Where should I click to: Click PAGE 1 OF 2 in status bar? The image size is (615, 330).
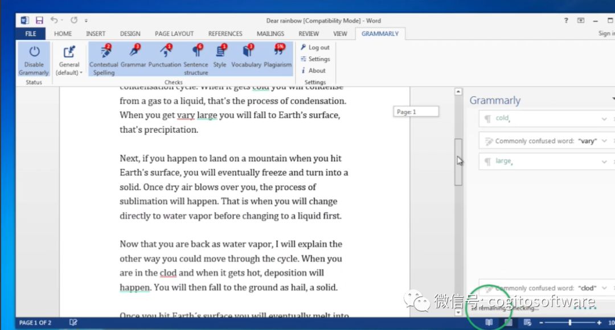click(x=35, y=323)
